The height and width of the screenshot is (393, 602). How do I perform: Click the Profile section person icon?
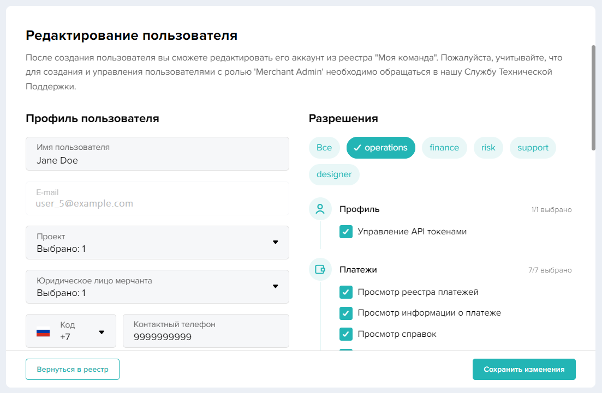coord(320,209)
